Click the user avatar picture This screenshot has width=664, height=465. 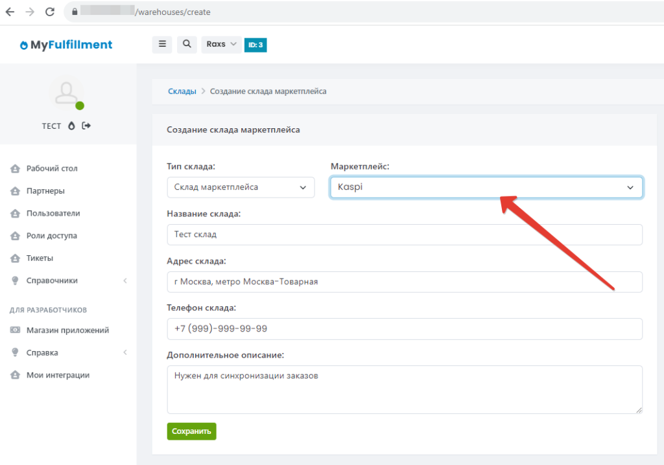[x=67, y=95]
